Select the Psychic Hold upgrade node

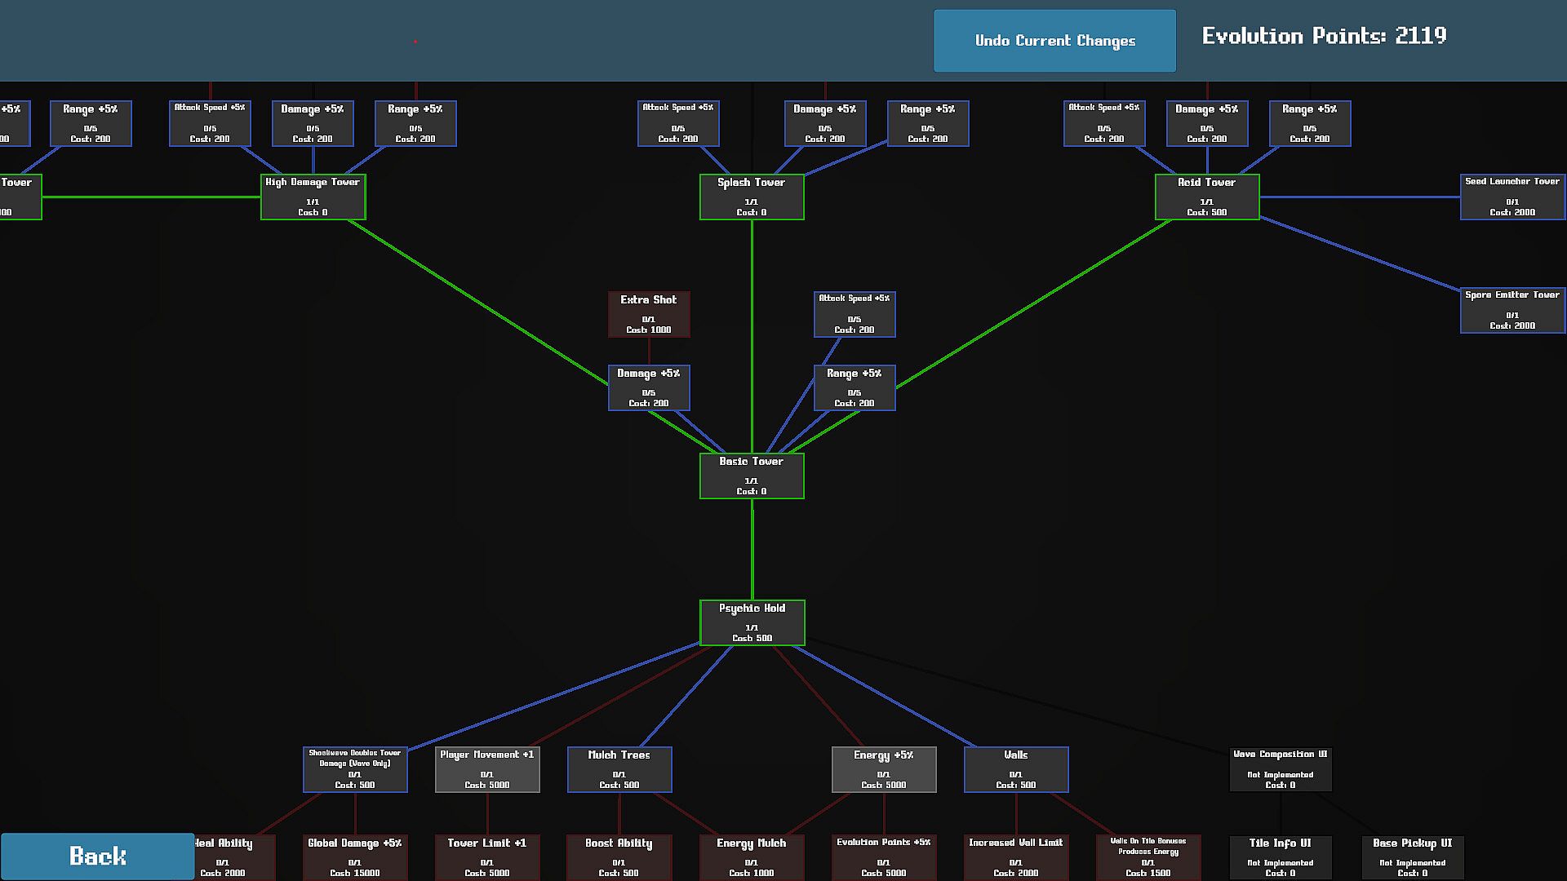(752, 622)
